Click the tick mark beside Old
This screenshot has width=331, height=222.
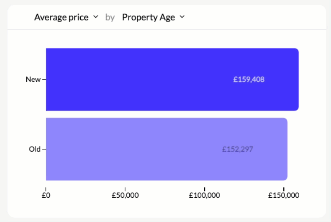point(44,149)
